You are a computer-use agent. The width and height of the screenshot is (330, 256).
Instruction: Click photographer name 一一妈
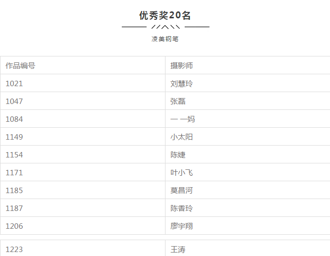182,119
